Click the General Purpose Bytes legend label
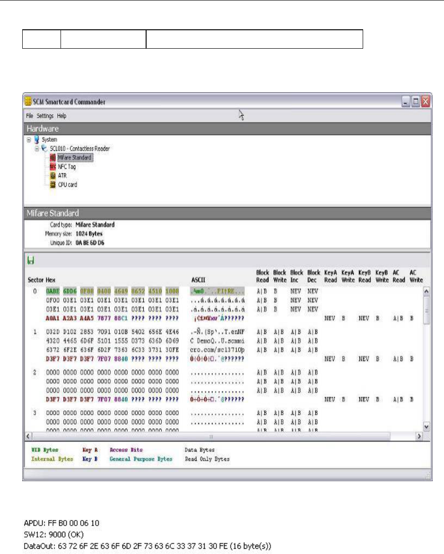Image resolution: width=444 pixels, height=554 pixels. (141, 459)
